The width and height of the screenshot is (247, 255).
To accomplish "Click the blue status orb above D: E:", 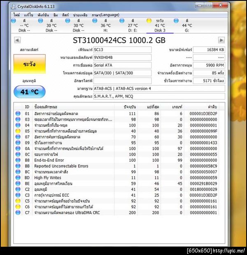I will (122, 21).
